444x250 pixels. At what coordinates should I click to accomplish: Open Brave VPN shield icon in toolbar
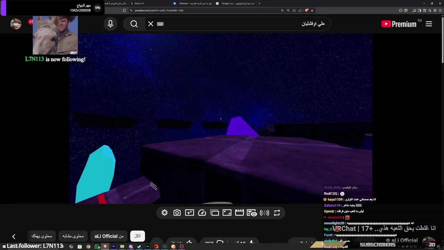coord(435,10)
